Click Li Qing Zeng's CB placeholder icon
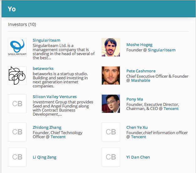Screen dimensions: 196x173 coord(17,157)
